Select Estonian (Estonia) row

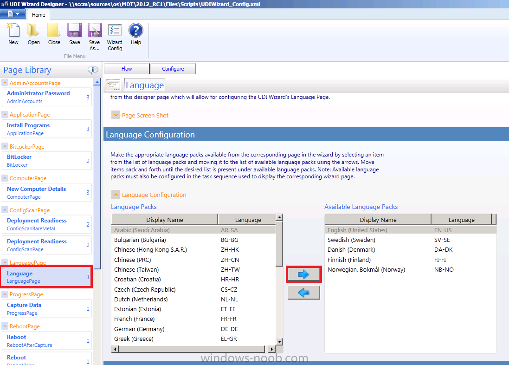pos(193,309)
